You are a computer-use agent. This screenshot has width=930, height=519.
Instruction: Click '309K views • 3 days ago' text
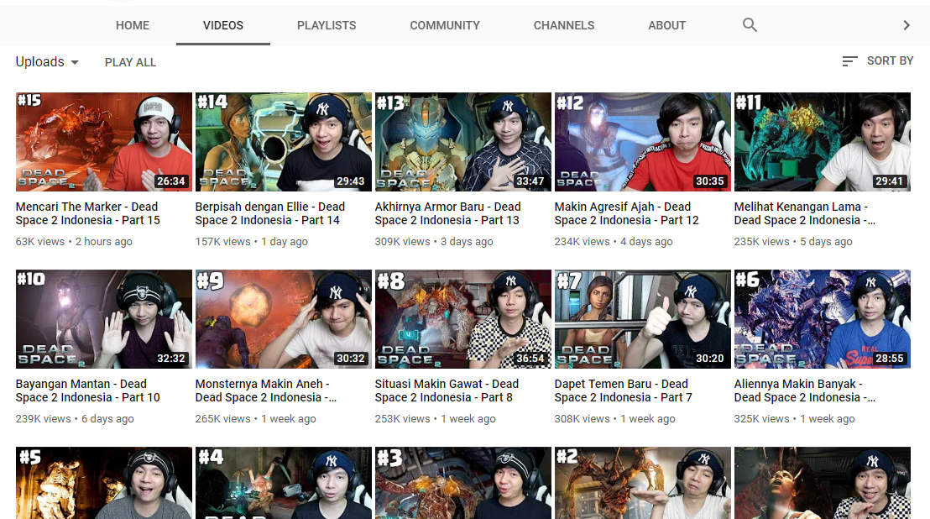434,241
